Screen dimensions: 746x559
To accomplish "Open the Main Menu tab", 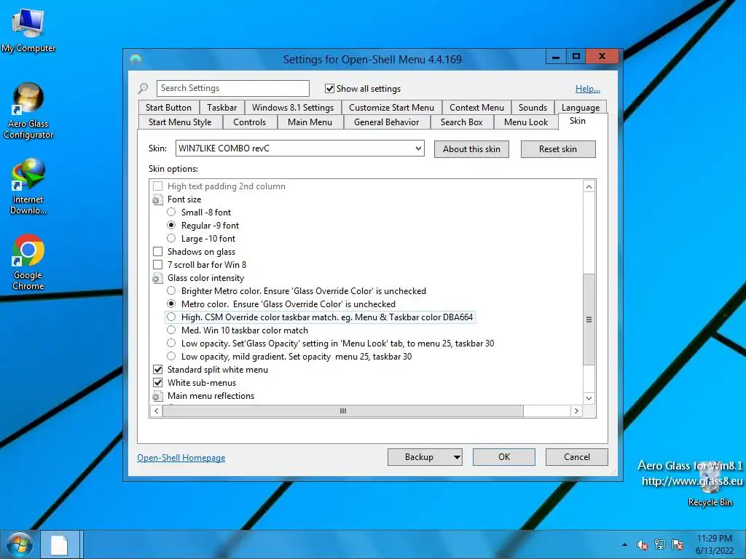I will point(310,122).
